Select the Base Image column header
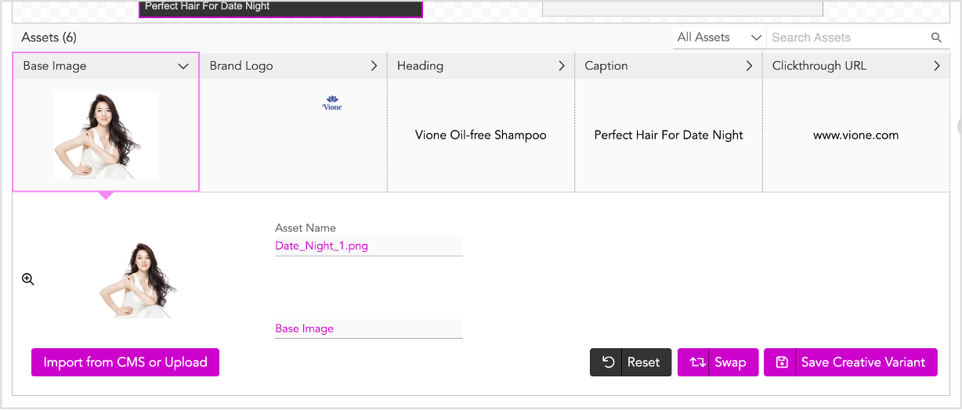 coord(107,66)
